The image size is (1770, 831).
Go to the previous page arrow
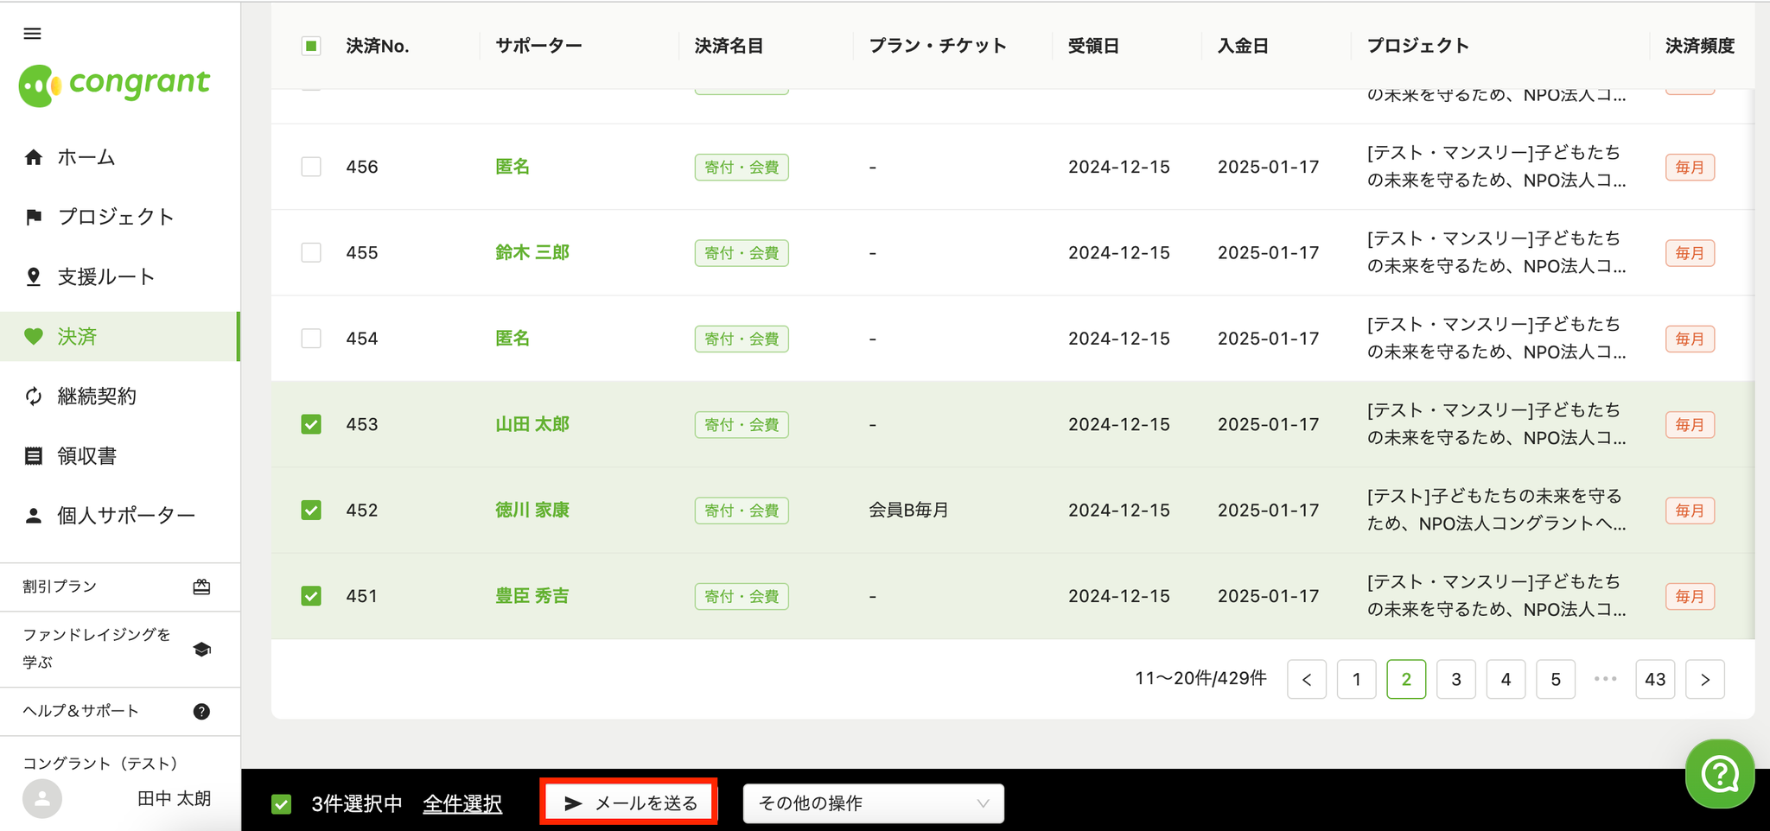(x=1307, y=679)
